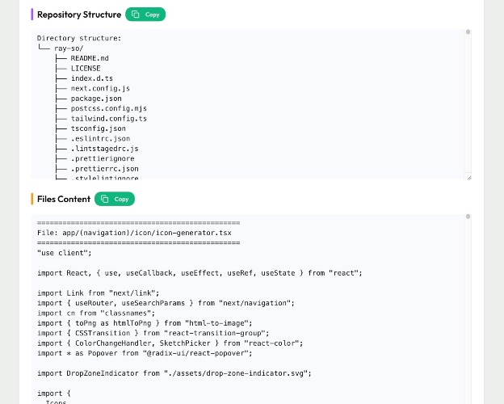
Task: Click README.md in the directory tree
Action: click(90, 58)
